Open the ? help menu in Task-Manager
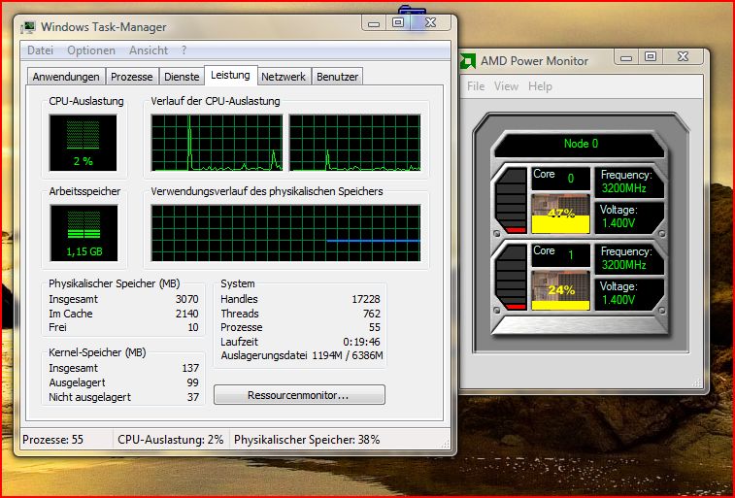 (184, 50)
